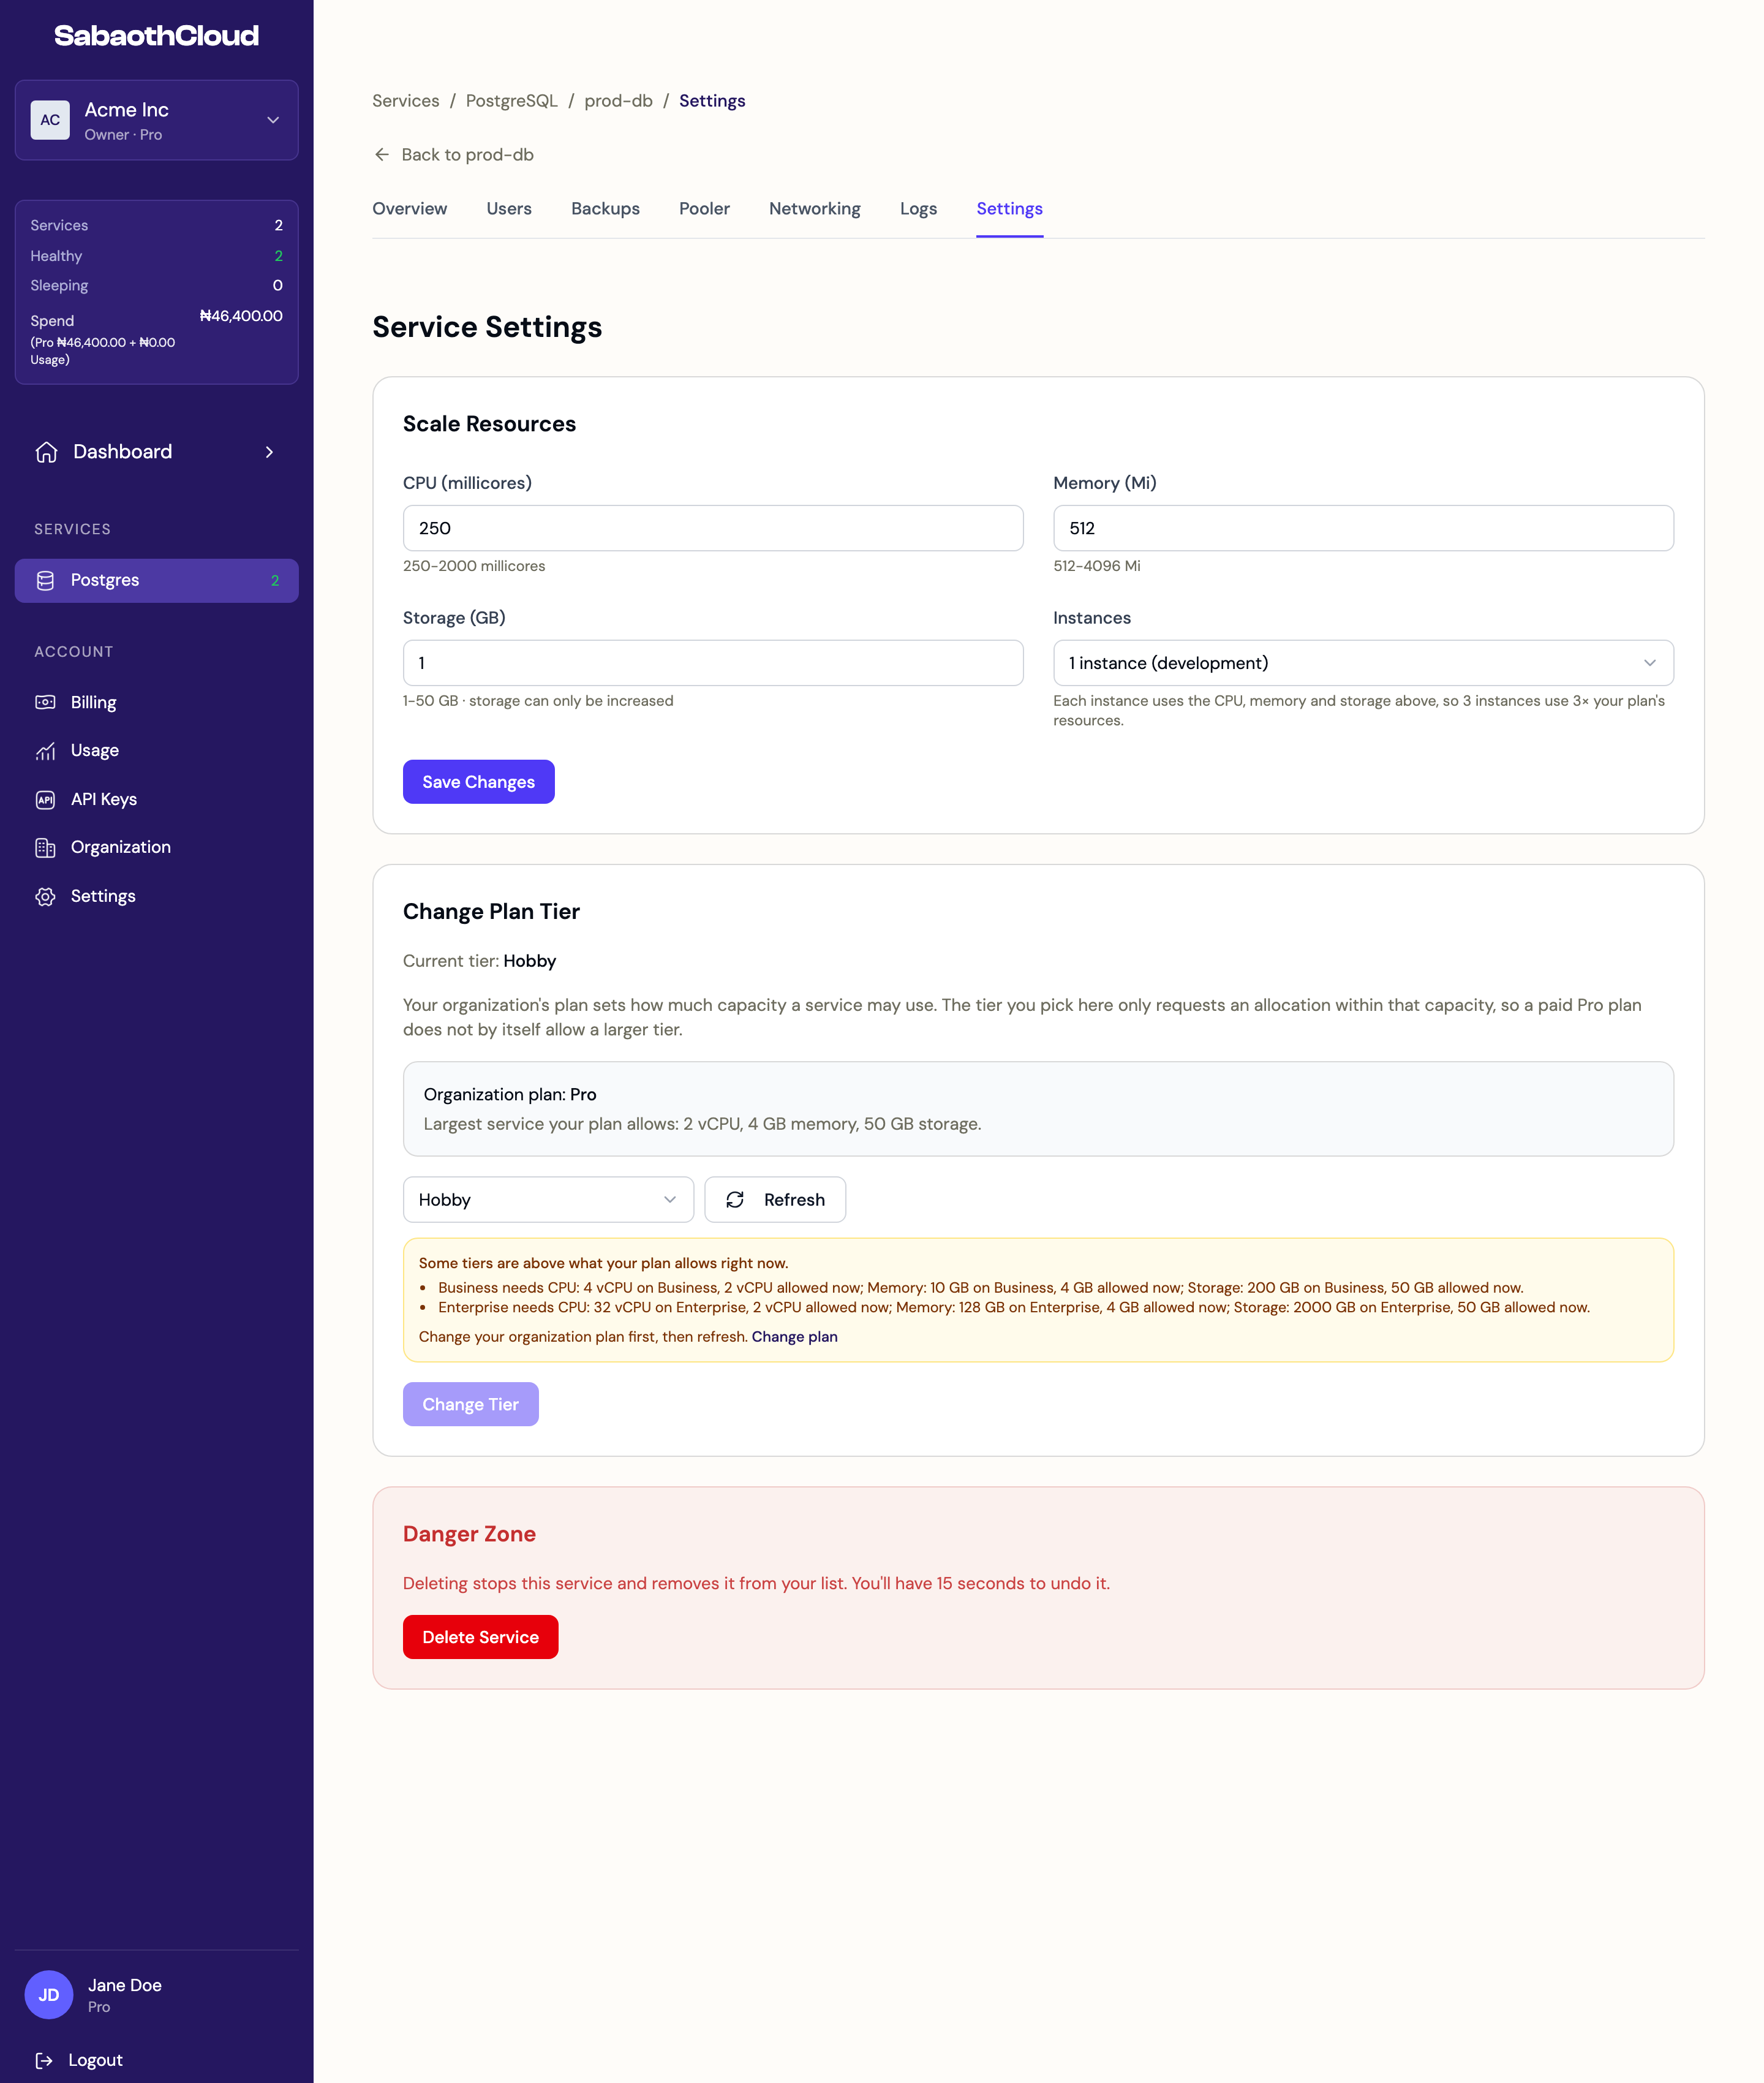Open the Logs tab
This screenshot has width=1764, height=2083.
tap(918, 209)
